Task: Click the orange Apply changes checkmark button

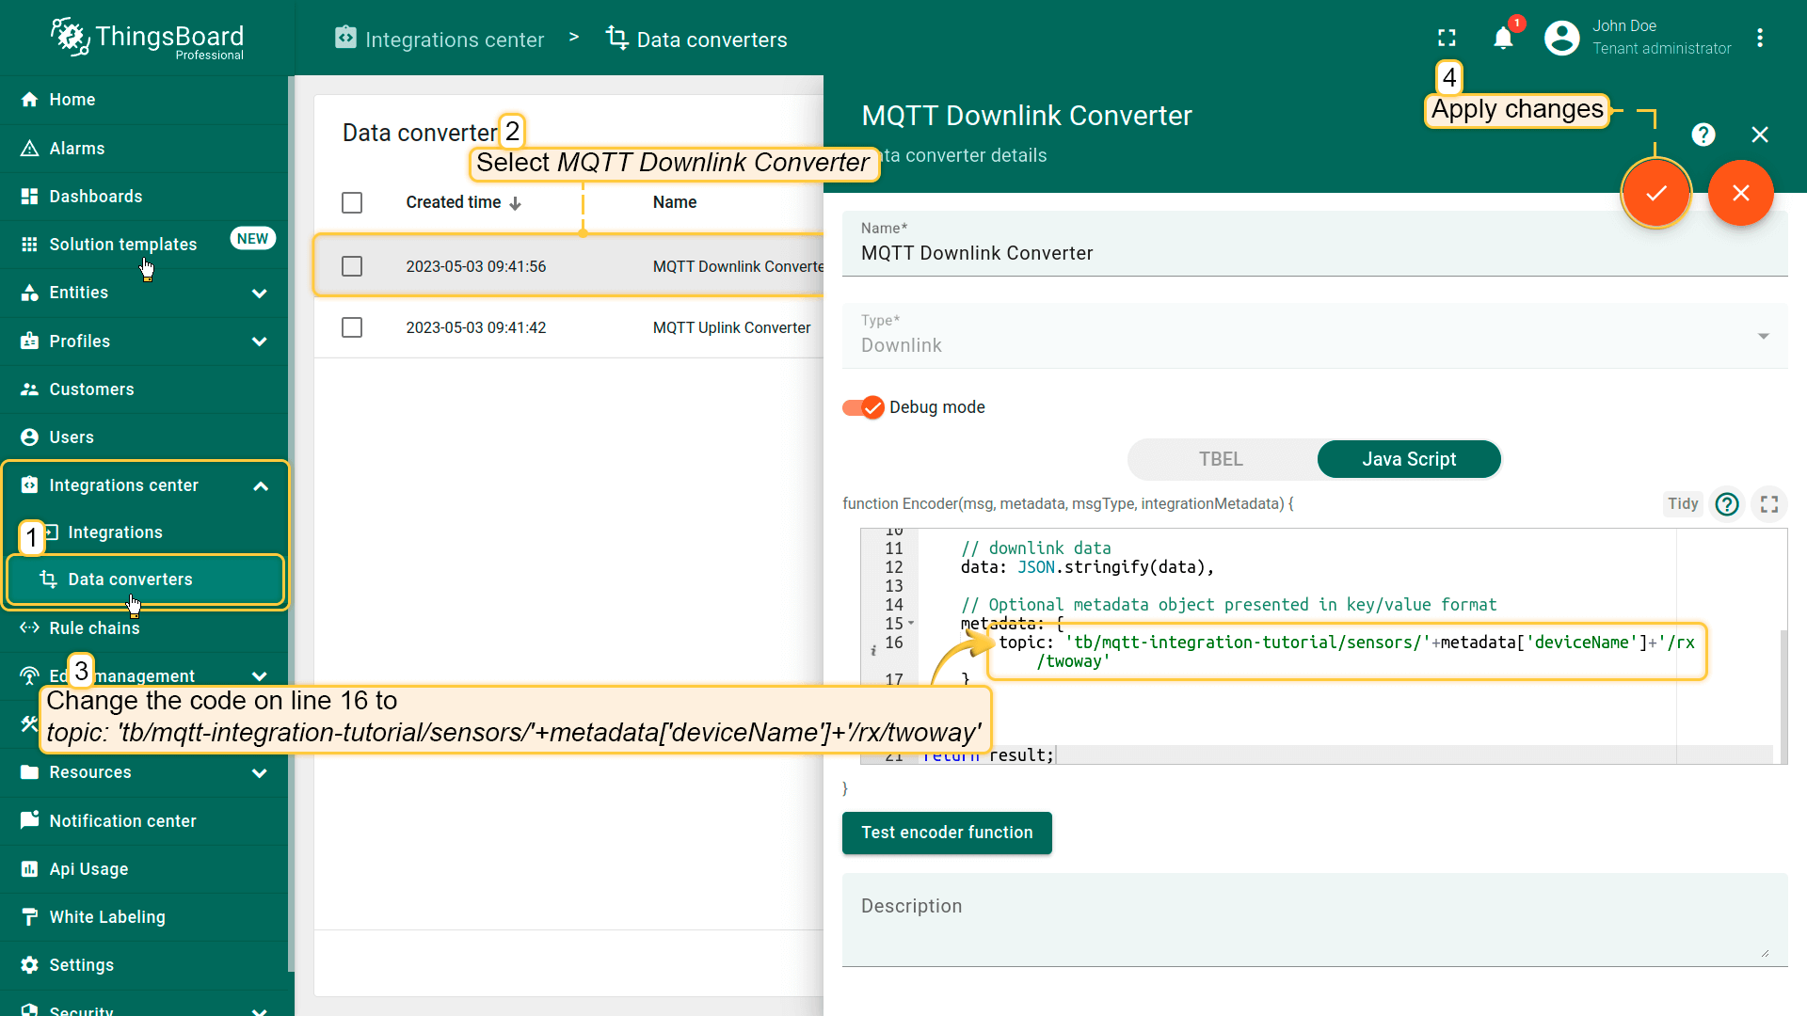Action: point(1655,193)
